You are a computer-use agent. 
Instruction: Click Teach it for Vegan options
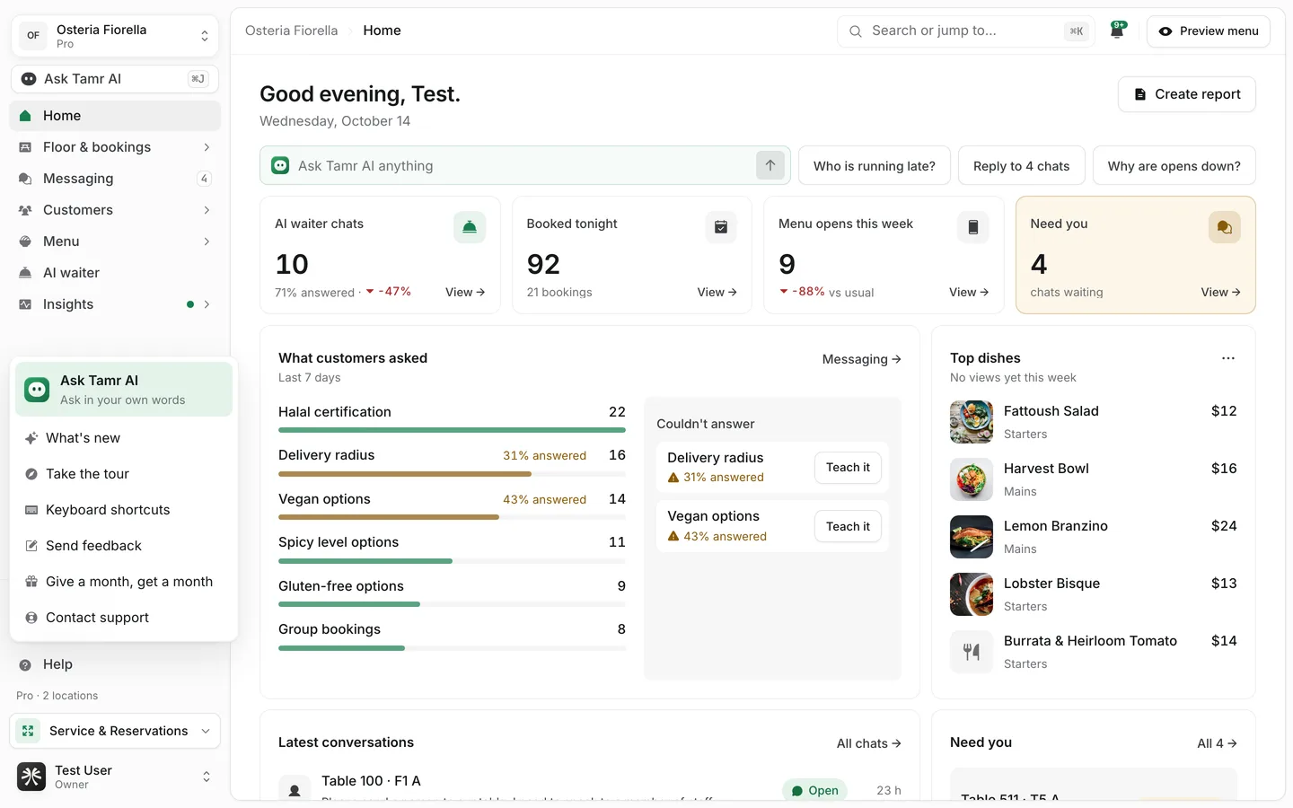(848, 527)
